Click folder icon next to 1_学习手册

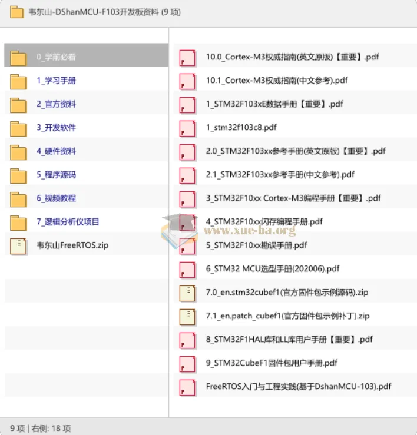pyautogui.click(x=18, y=82)
